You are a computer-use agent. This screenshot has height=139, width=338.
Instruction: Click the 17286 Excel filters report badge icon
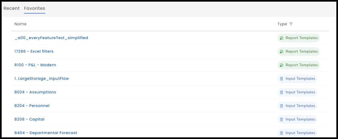click(x=282, y=52)
